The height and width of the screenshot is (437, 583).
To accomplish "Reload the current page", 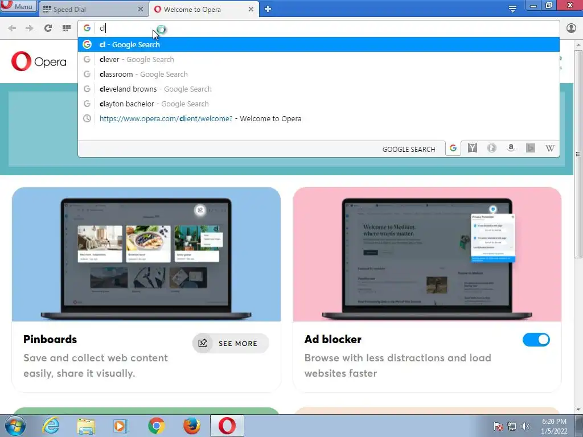I will (x=48, y=28).
